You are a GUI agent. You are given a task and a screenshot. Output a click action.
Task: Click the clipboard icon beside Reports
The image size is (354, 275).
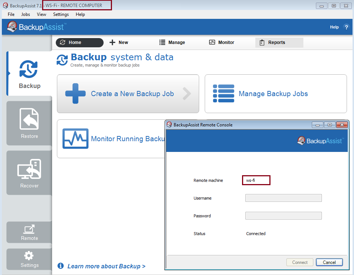(262, 43)
